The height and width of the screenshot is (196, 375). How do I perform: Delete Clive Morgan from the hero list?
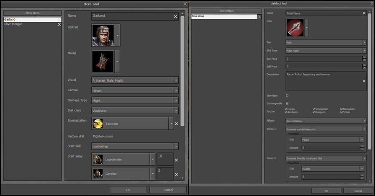59,24
